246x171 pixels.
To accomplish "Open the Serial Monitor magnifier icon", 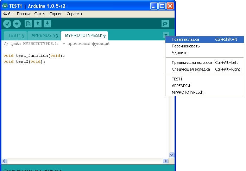I will click(x=165, y=24).
